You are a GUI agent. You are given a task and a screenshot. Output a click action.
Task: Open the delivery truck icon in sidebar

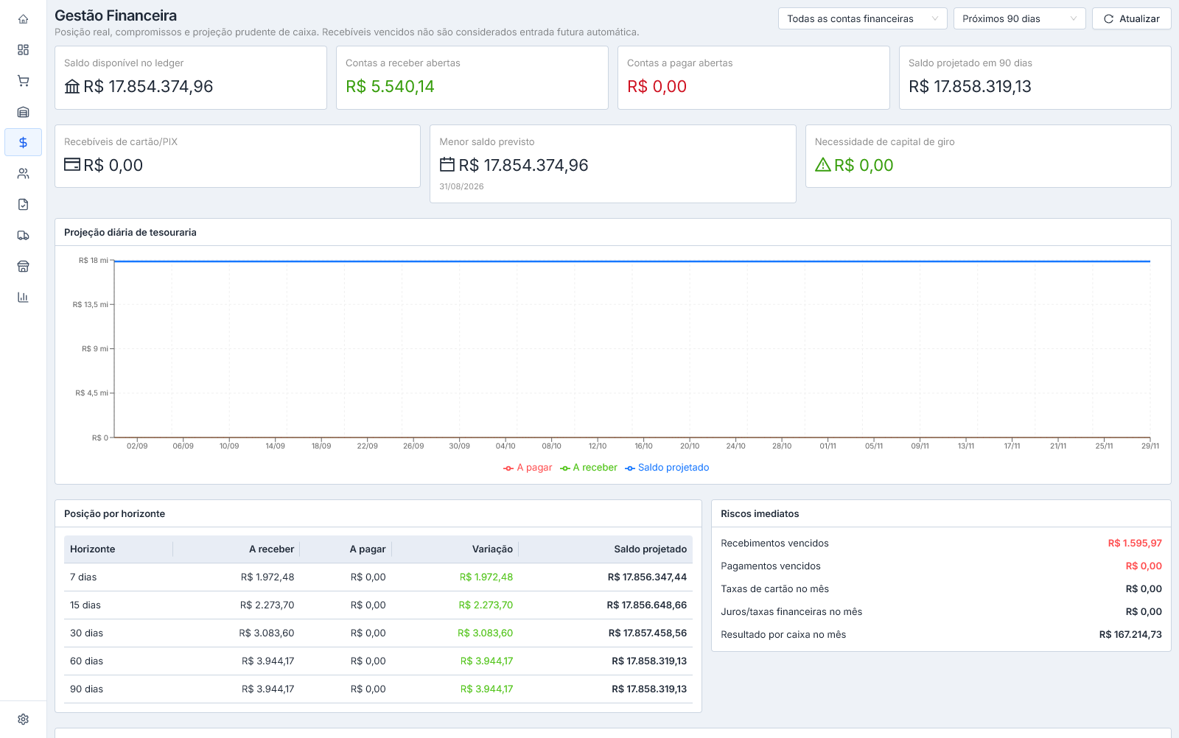23,236
